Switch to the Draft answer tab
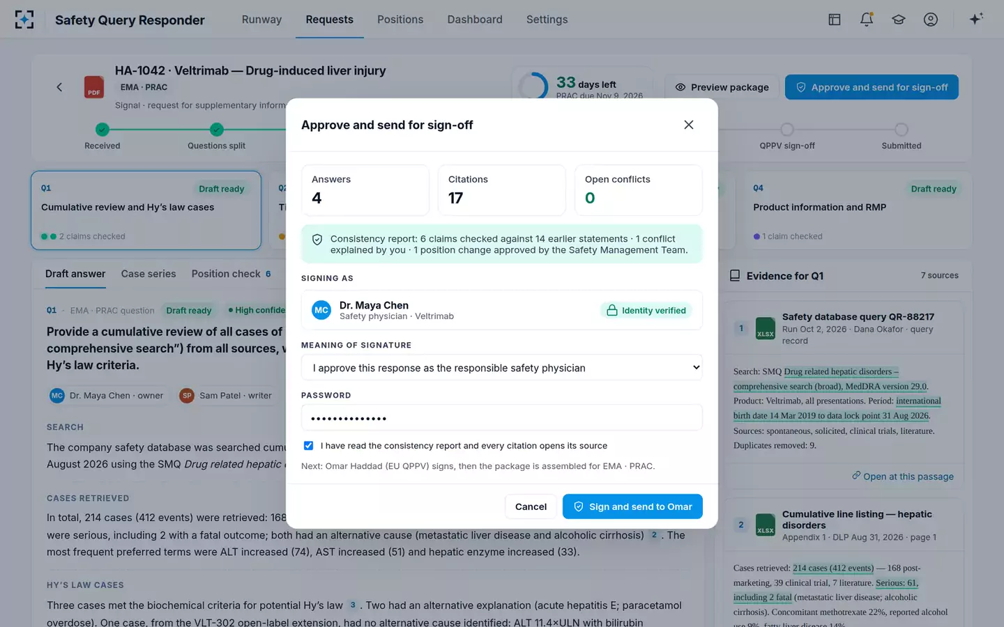This screenshot has width=1004, height=627. [75, 274]
